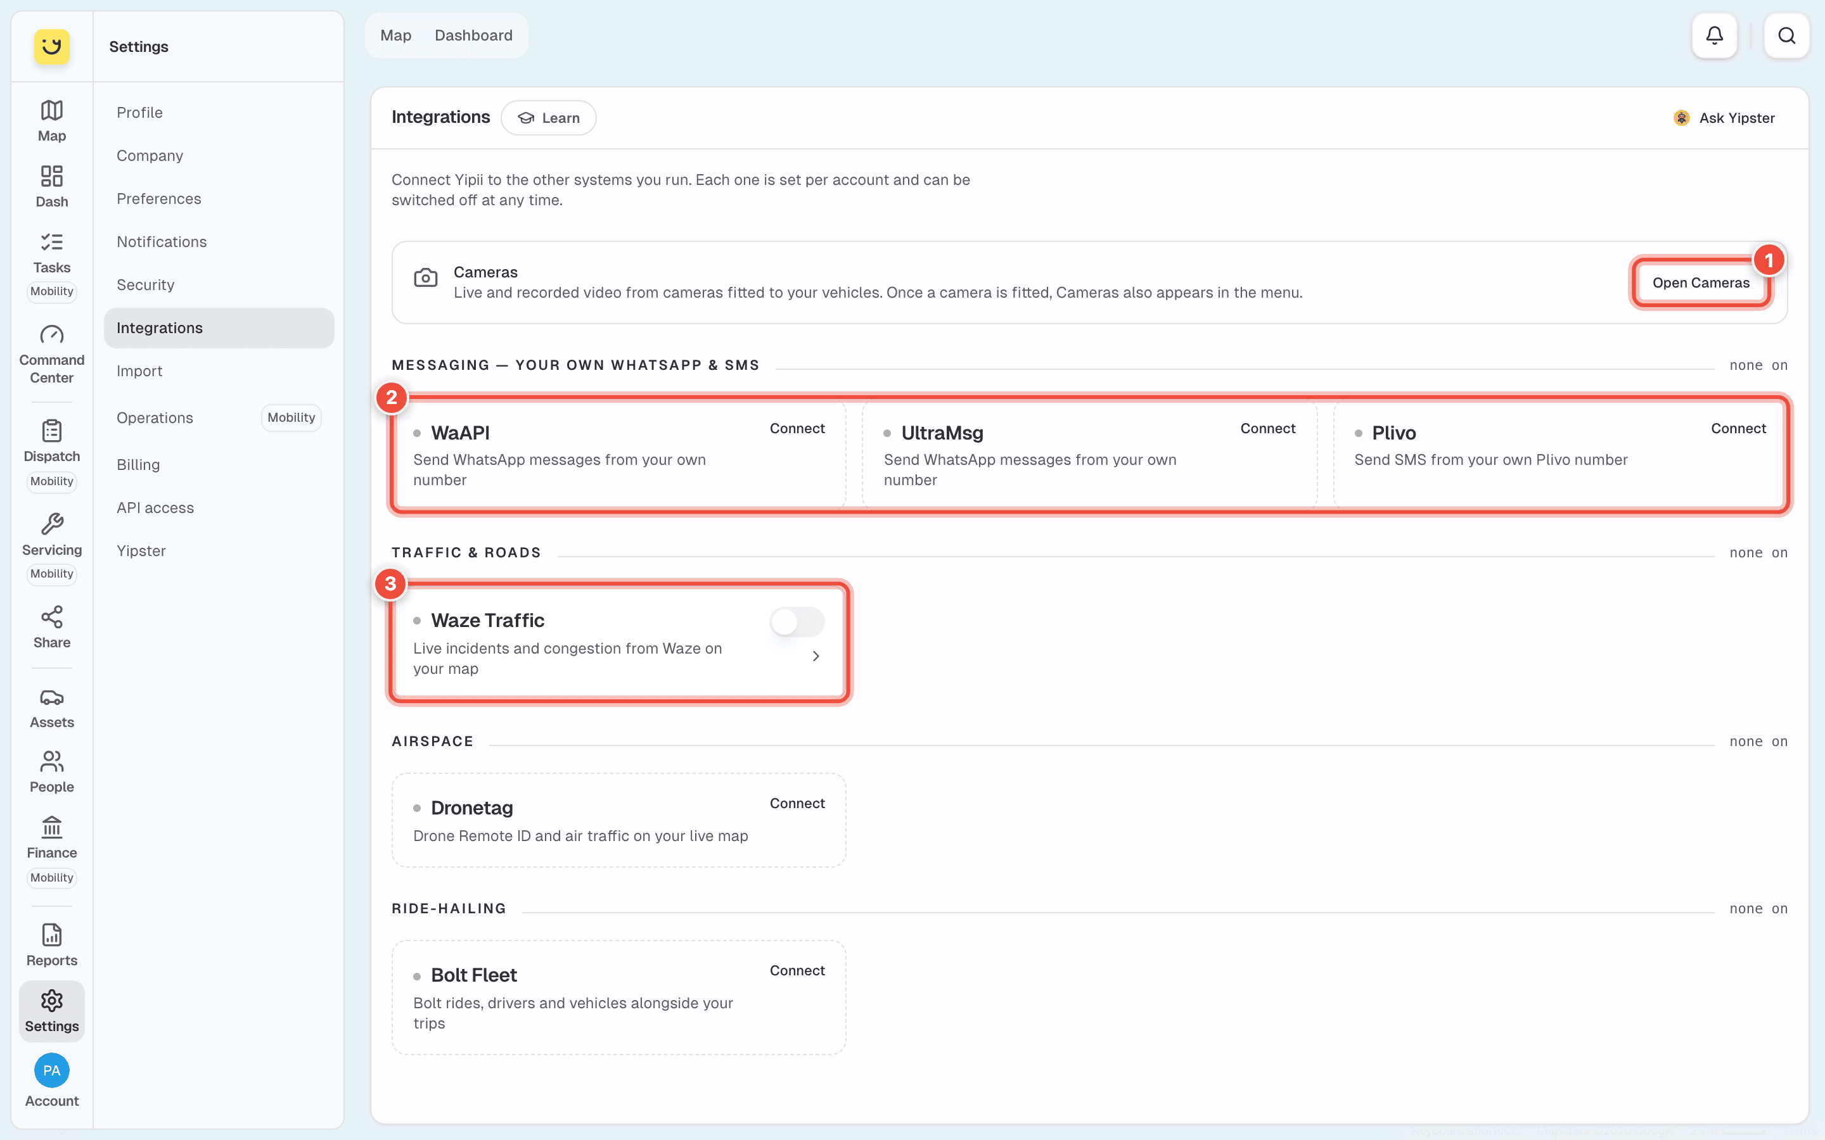The height and width of the screenshot is (1140, 1825).
Task: Select Profile in settings menu
Action: coord(219,112)
